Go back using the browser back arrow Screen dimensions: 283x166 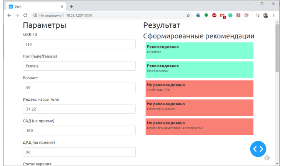coord(9,15)
